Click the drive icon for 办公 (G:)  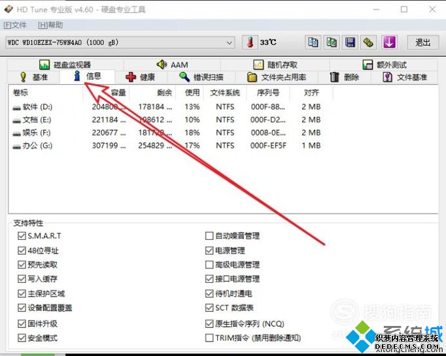[17, 146]
